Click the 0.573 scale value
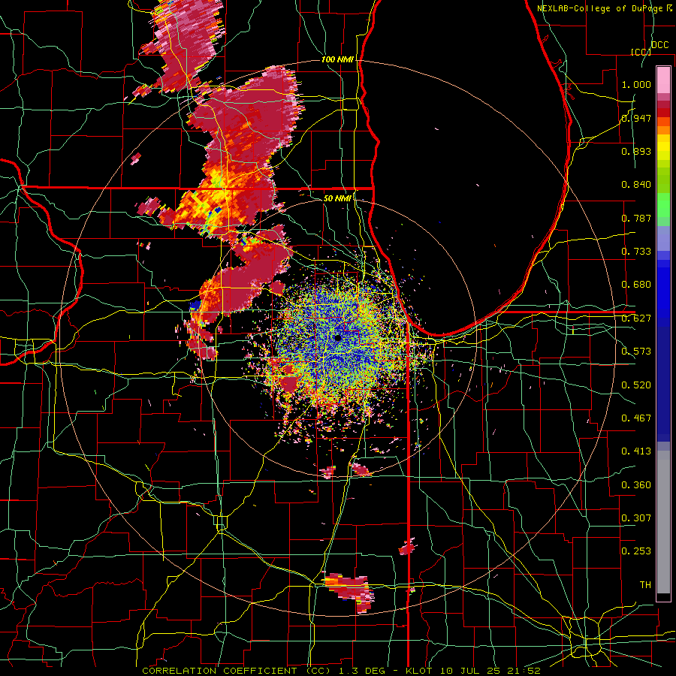Screen dimensions: 676x676 [x=636, y=352]
